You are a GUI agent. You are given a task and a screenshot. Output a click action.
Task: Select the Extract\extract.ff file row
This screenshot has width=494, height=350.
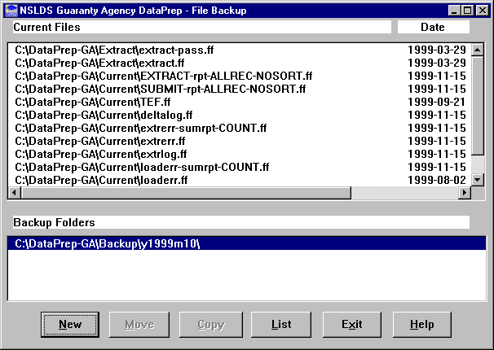[240, 63]
